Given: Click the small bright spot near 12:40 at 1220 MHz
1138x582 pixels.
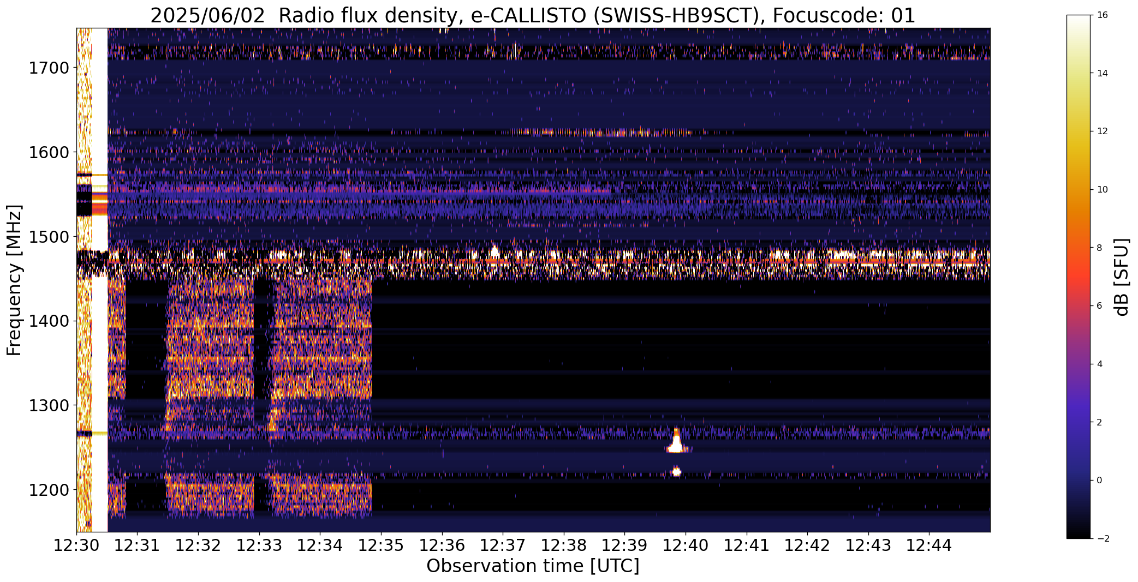Looking at the screenshot, I should coord(677,471).
